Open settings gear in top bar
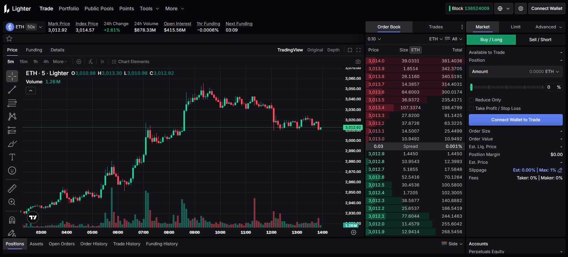568x257 pixels. [521, 9]
